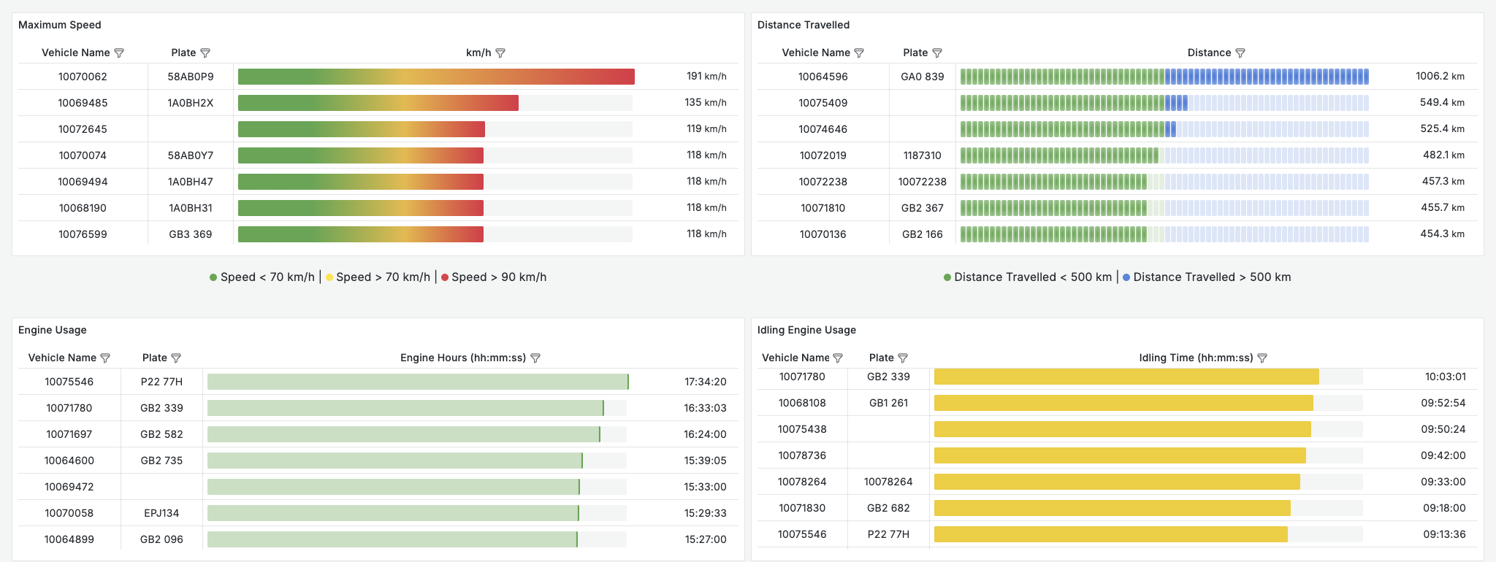Filter Vehicle Name in Engine Usage table
The height and width of the screenshot is (562, 1496).
tap(105, 358)
